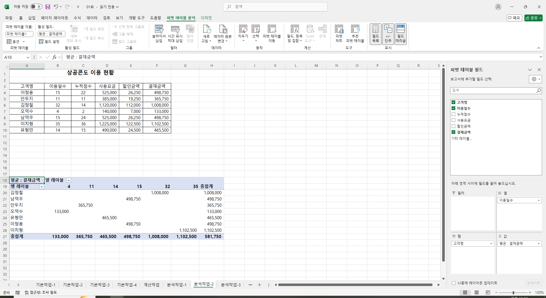Turn on the AutoSave toggle

[x=36, y=7]
